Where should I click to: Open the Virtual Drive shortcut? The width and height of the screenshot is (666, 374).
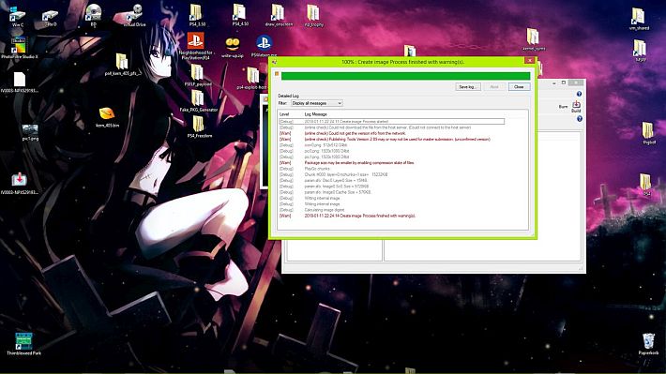134,16
